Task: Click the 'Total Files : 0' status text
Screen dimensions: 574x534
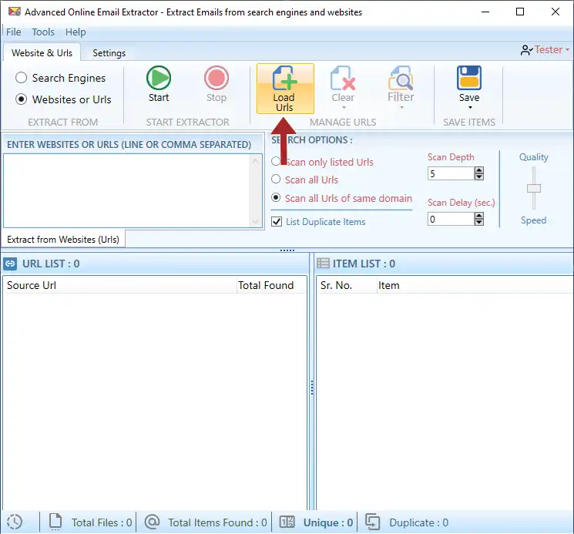Action: click(x=102, y=522)
